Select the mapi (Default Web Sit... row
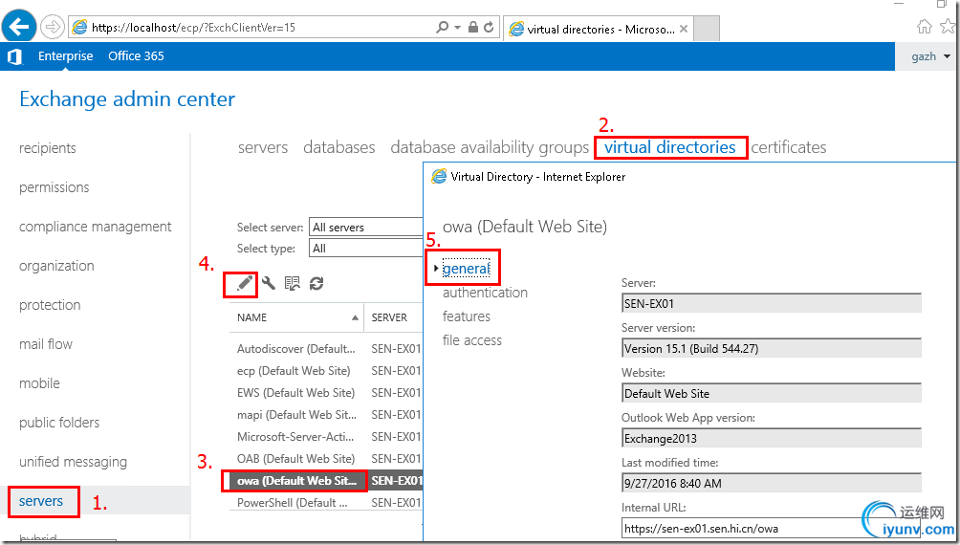 [x=326, y=415]
